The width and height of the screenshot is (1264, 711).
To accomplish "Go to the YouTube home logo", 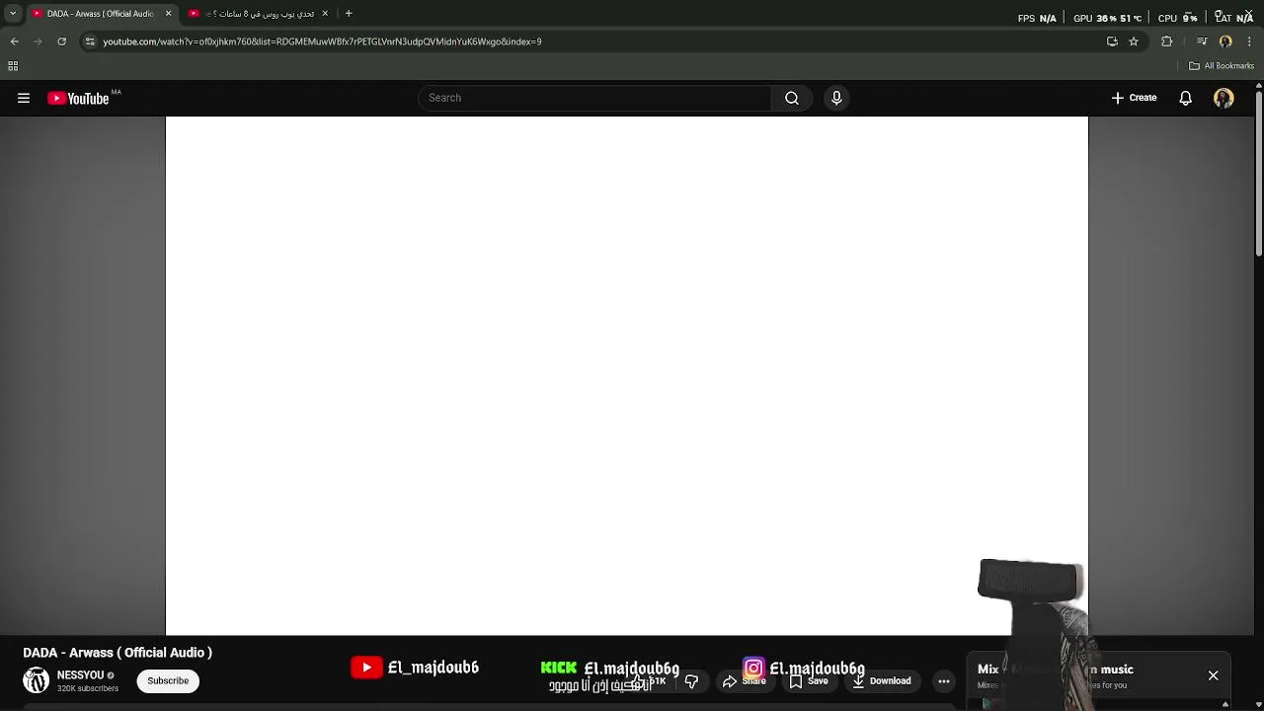I will pos(79,98).
